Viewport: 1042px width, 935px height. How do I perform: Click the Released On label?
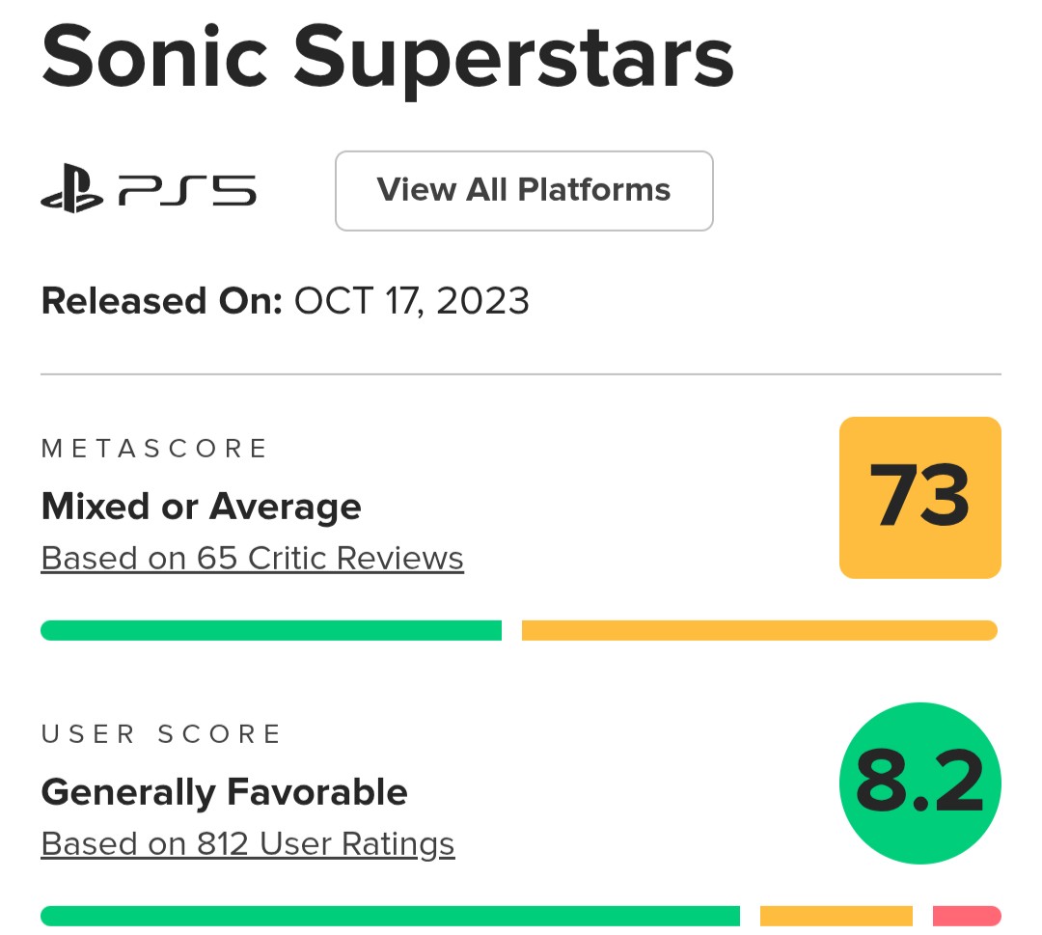point(161,301)
